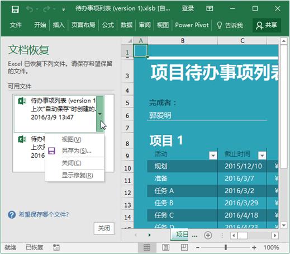Click cell A1 in the worksheet
The height and width of the screenshot is (254, 290).
(x=140, y=50)
